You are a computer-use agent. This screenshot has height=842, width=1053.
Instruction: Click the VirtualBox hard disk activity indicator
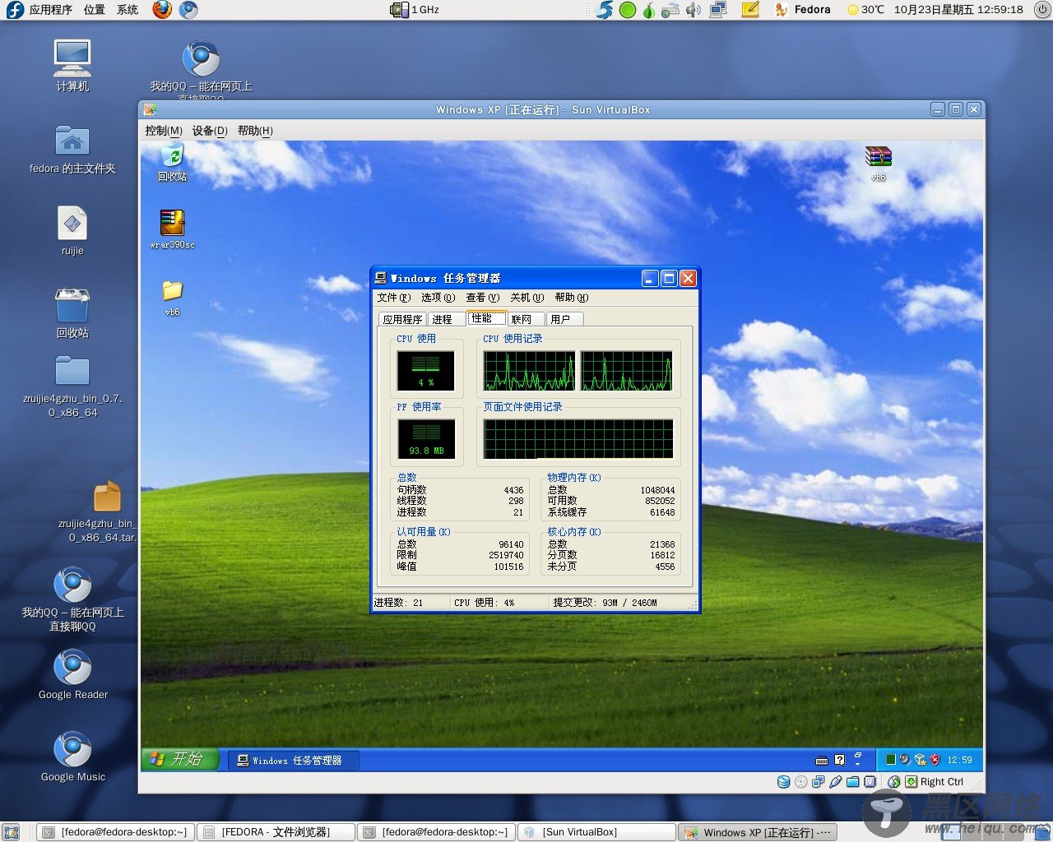(x=784, y=782)
